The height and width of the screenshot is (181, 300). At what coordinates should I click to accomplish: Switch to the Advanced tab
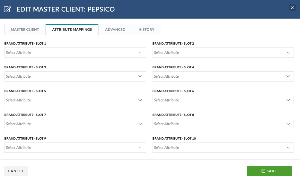pyautogui.click(x=115, y=30)
